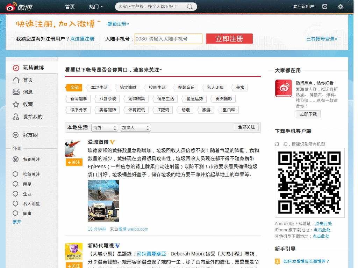Click the 全部关注 button
This screenshot has width=358, height=268.
click(x=246, y=127)
